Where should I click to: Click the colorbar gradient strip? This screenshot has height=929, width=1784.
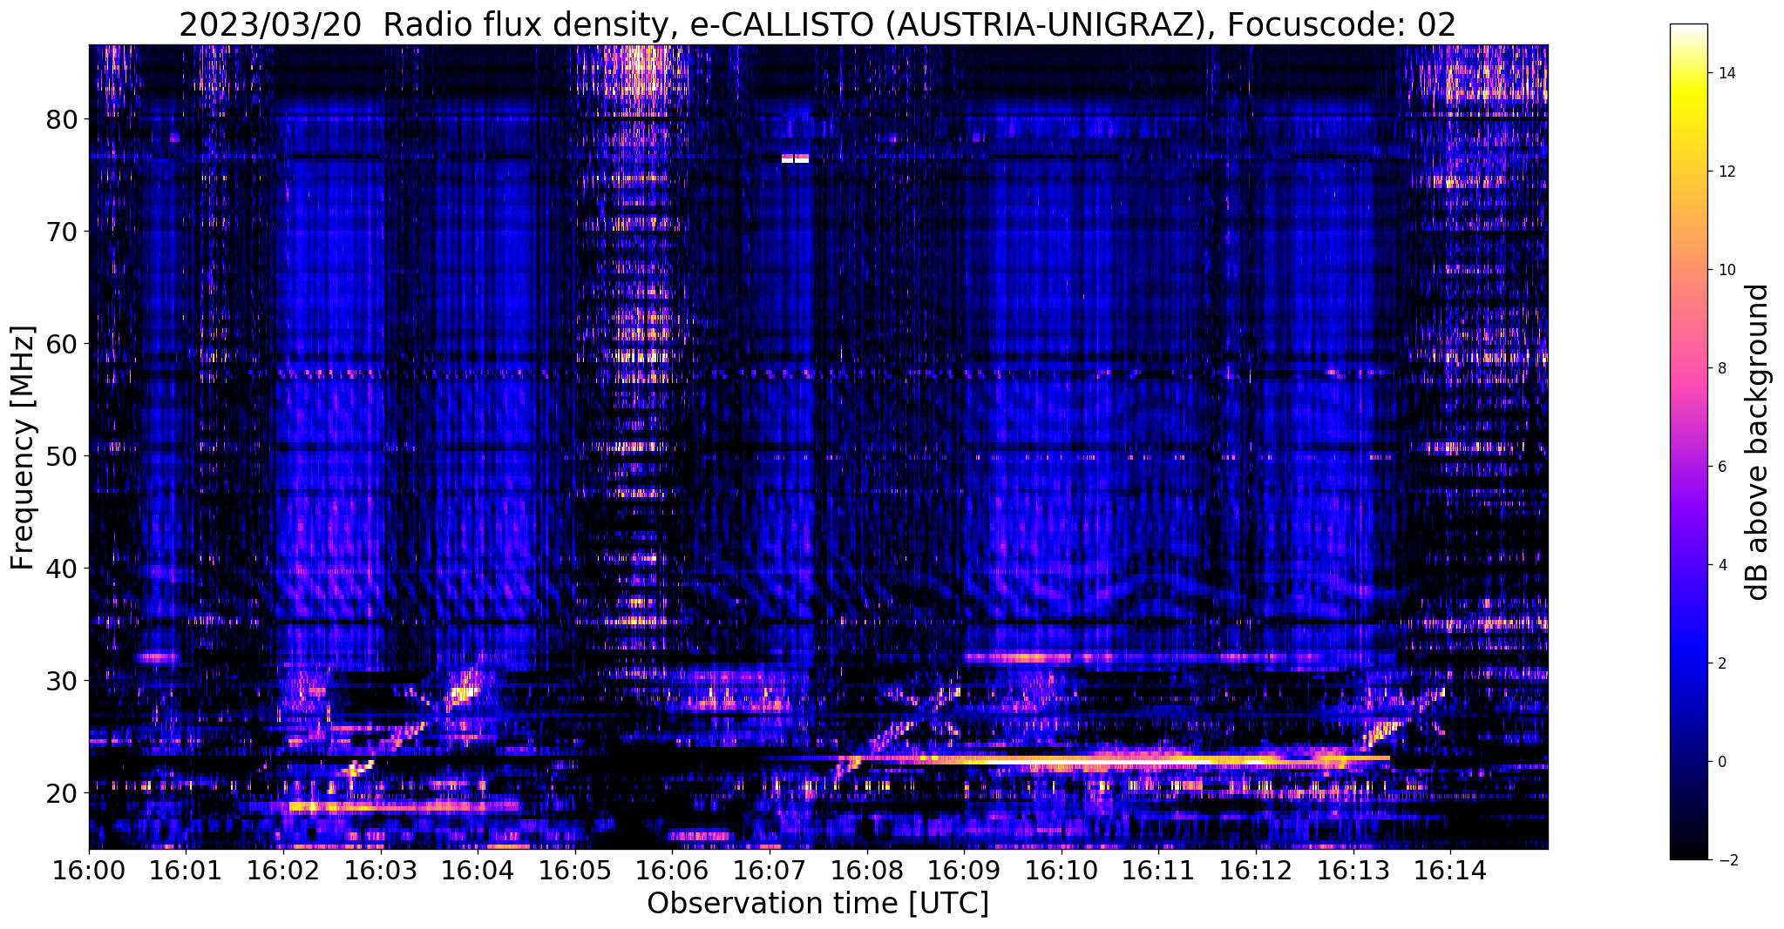coord(1688,441)
